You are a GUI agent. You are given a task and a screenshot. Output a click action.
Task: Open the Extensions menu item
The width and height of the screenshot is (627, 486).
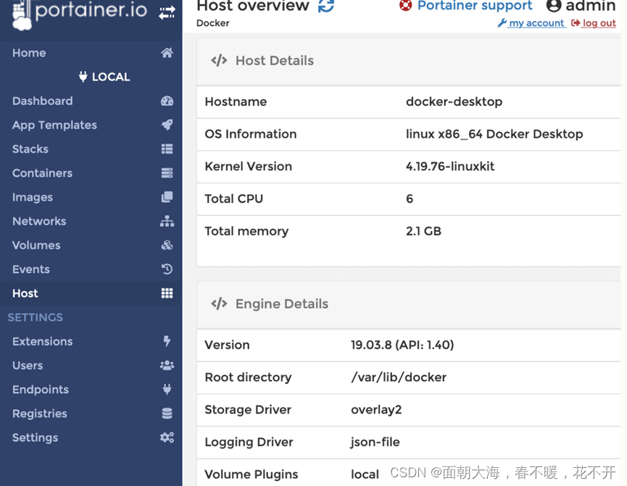click(x=42, y=341)
